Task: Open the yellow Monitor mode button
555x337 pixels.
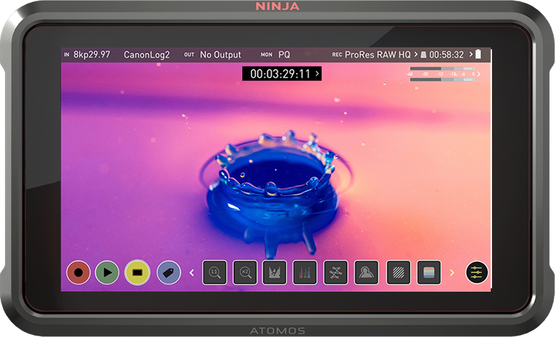Action: (137, 273)
